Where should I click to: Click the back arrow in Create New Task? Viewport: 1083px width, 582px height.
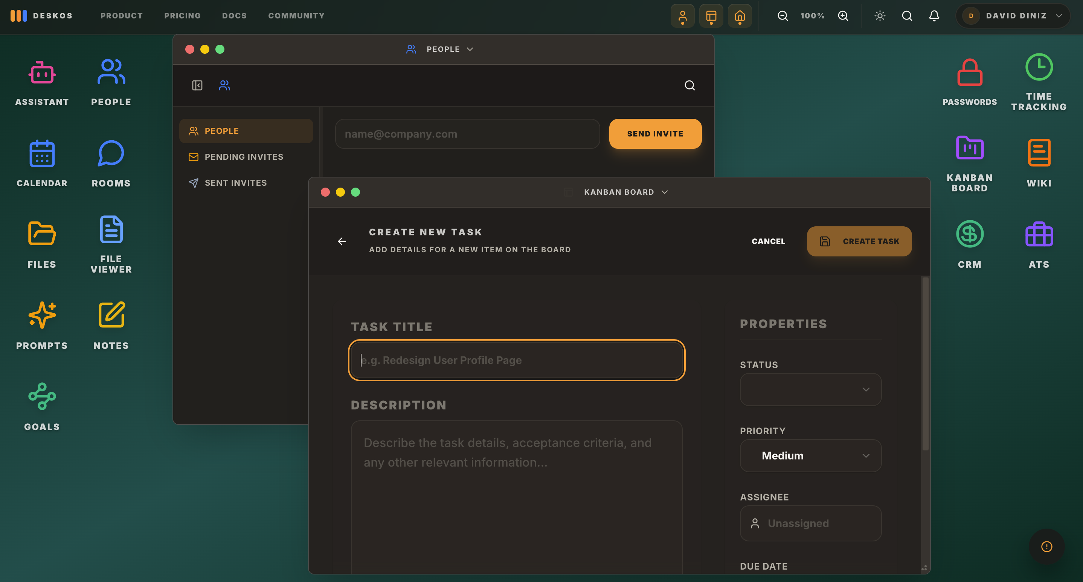[342, 241]
